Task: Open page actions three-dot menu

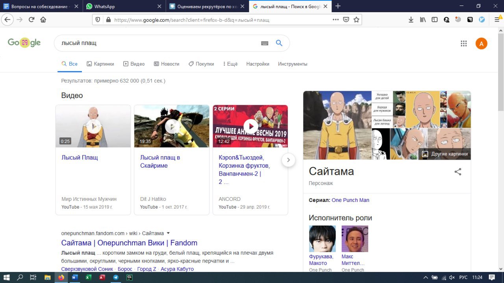Action: coord(335,19)
